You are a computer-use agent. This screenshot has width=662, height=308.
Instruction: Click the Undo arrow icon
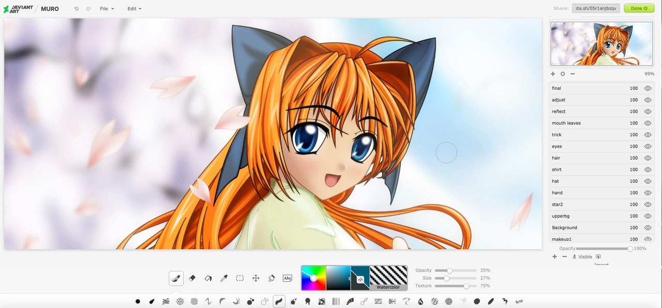[x=76, y=8]
